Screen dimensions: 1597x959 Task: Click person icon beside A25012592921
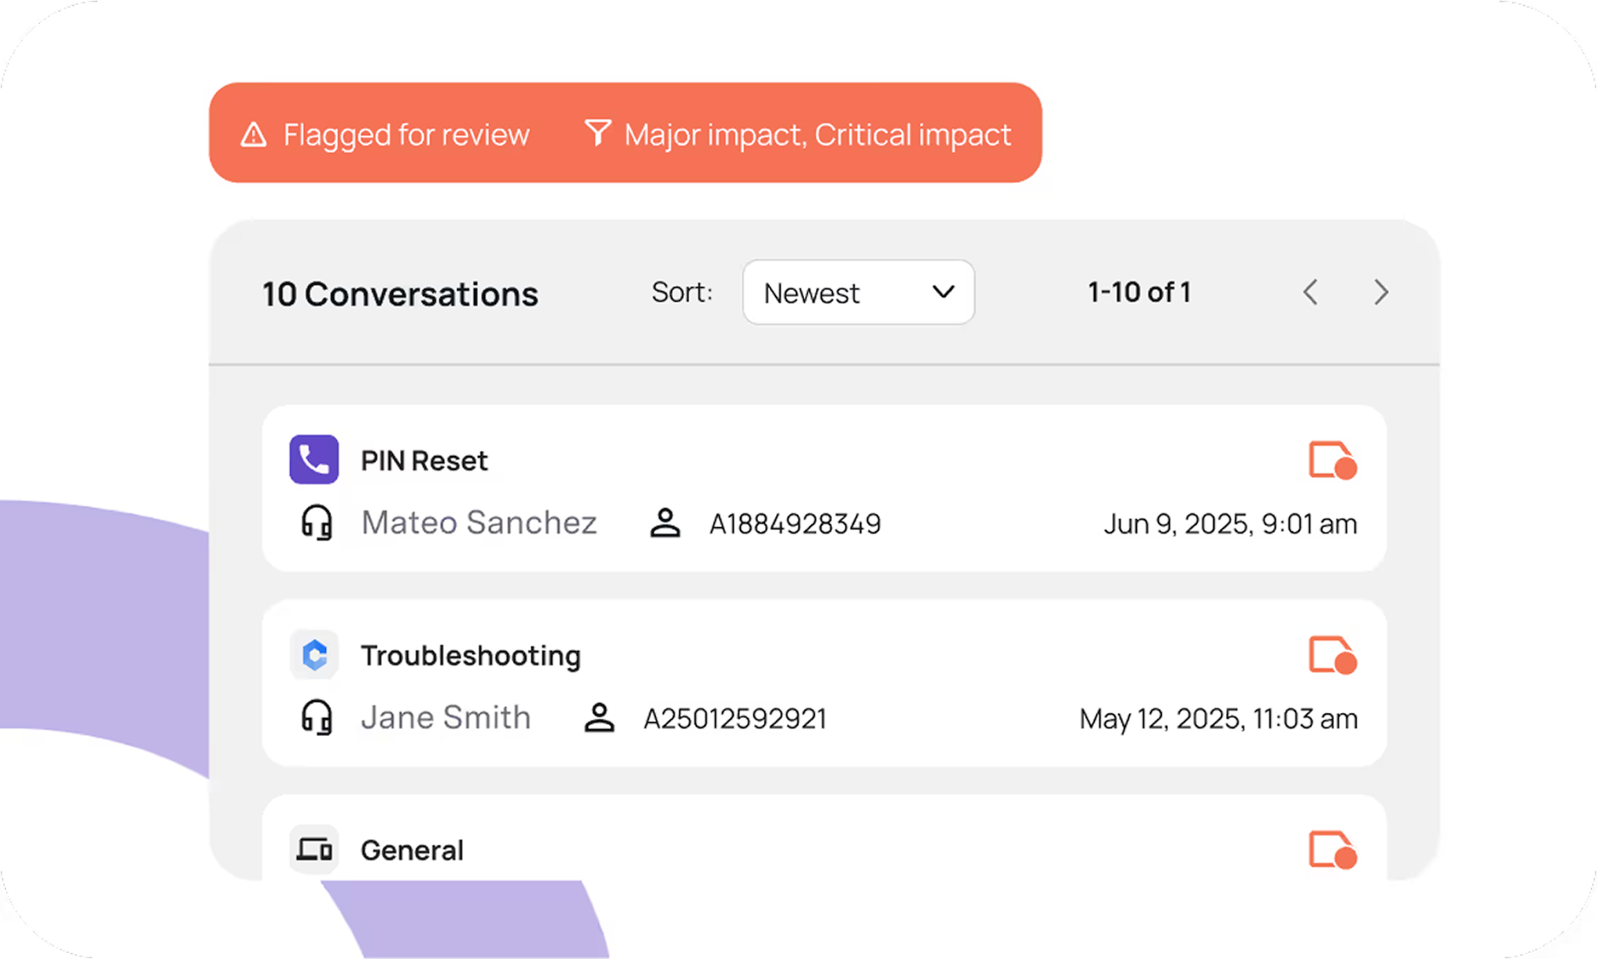[599, 718]
